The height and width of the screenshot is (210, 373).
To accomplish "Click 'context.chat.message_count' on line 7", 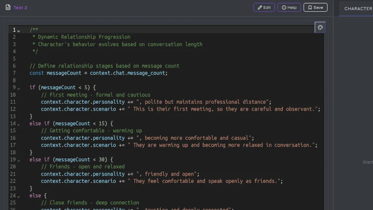I will click(128, 73).
